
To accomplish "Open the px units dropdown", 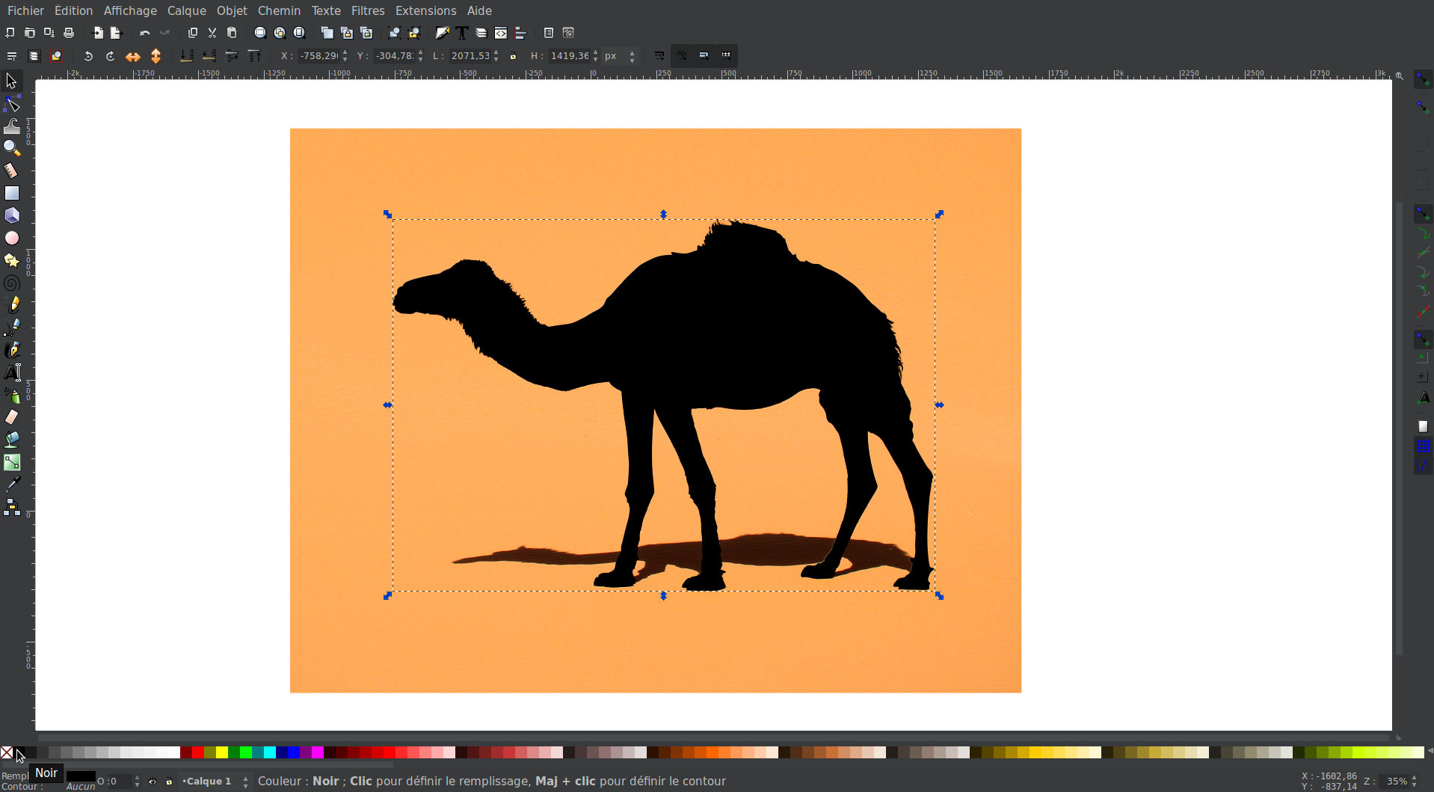I will click(620, 56).
